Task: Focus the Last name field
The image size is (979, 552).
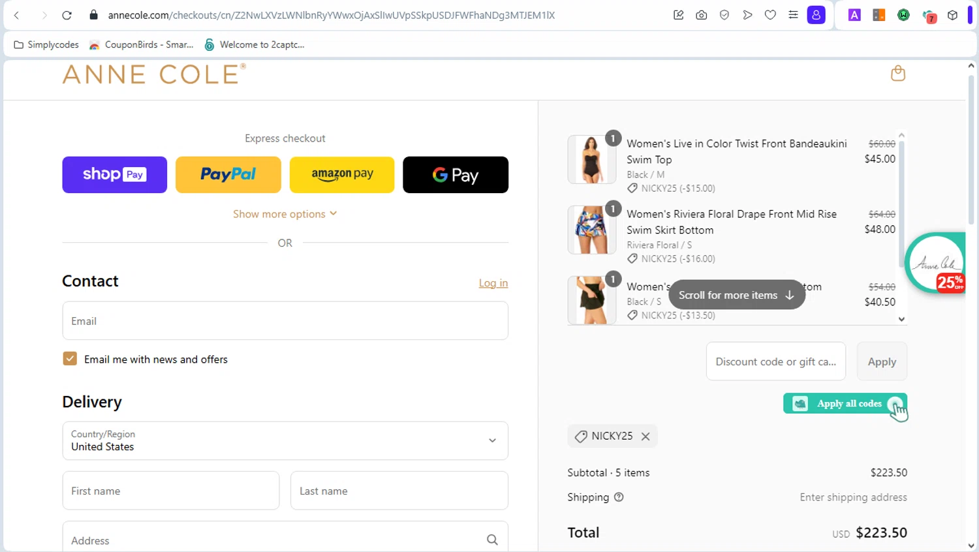Action: 399,491
